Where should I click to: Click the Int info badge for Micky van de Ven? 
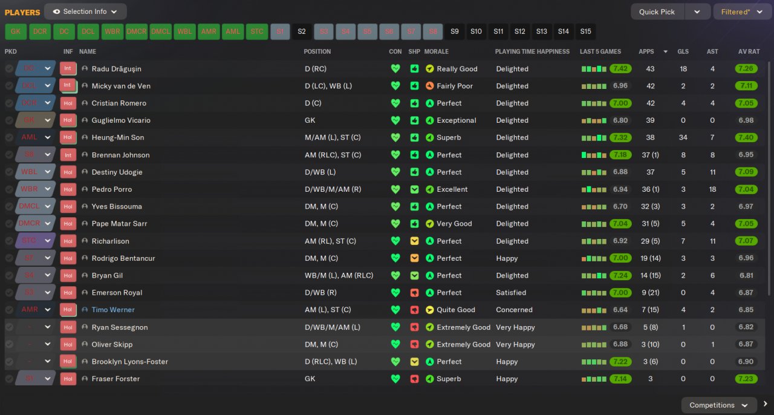[68, 86]
